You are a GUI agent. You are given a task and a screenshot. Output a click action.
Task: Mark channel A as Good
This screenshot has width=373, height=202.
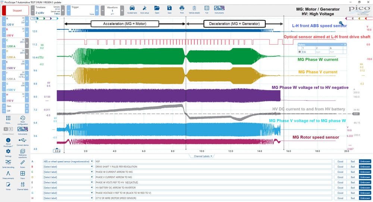click(340, 161)
